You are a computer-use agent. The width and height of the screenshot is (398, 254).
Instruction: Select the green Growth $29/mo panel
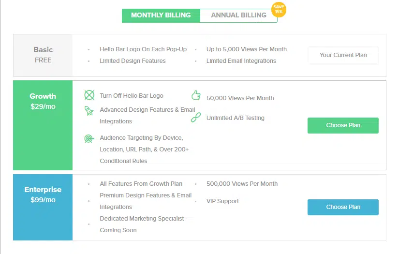click(x=43, y=125)
